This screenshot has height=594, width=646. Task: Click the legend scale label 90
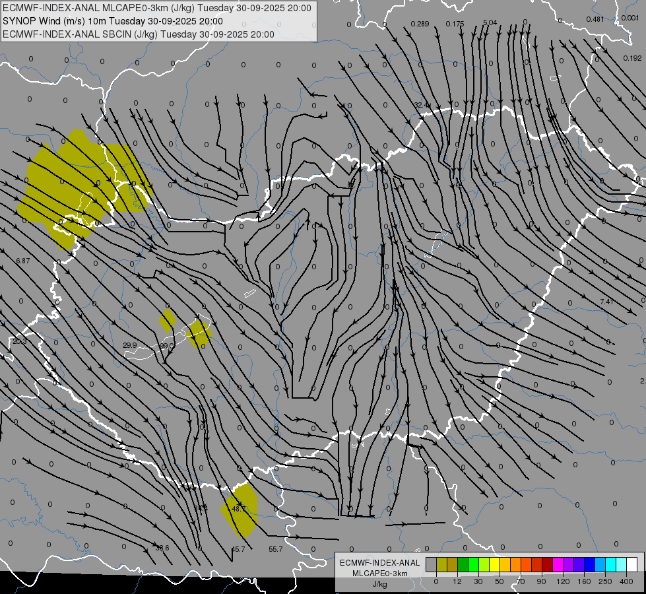pos(541,581)
